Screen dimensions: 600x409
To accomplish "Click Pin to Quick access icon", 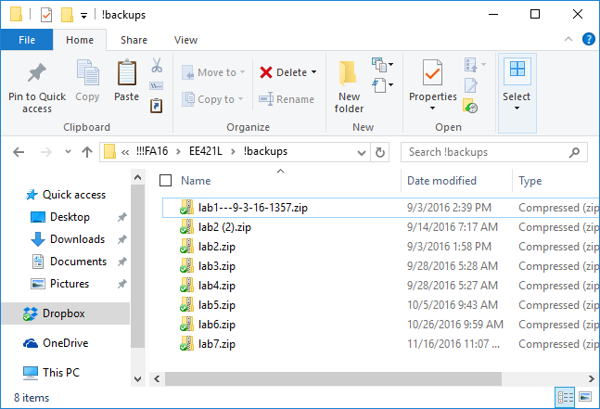I will point(37,72).
